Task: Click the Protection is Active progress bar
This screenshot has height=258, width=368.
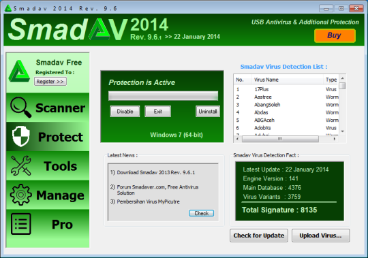Action: 163,96
